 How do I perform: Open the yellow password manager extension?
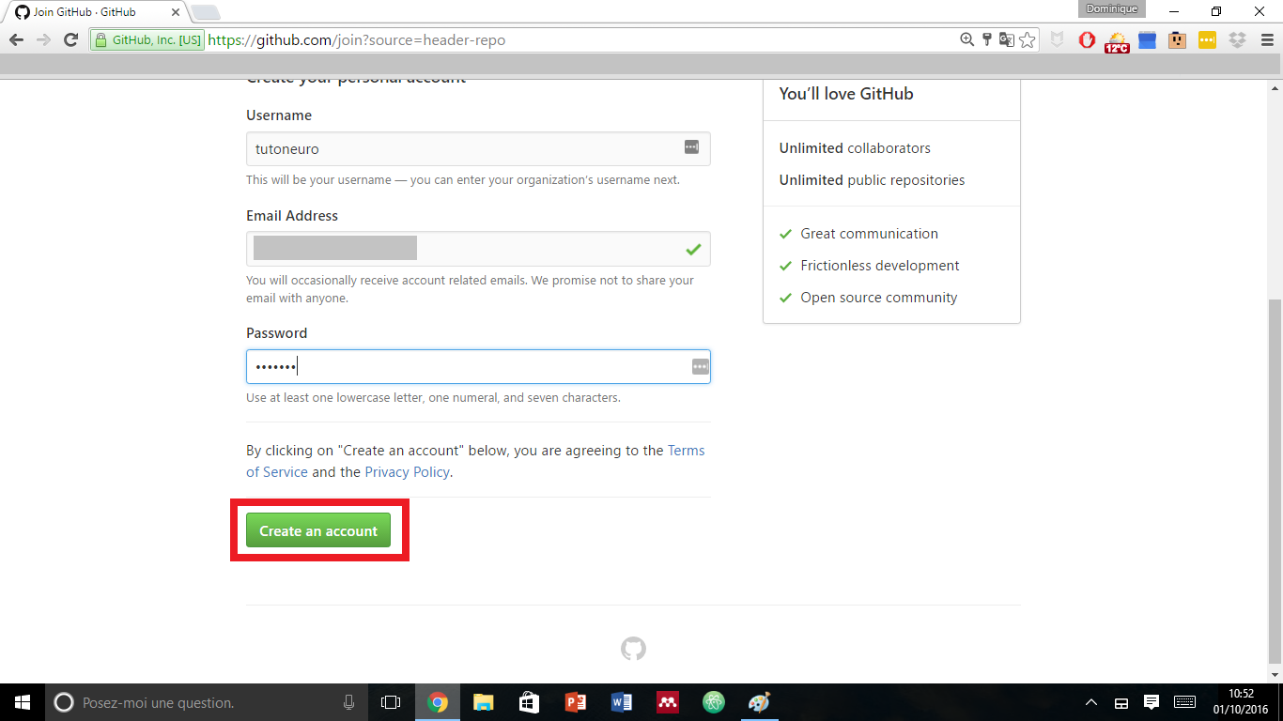click(x=1207, y=40)
